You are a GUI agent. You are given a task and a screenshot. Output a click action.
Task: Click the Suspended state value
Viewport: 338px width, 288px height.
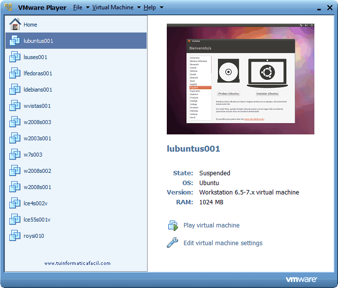pyautogui.click(x=215, y=173)
